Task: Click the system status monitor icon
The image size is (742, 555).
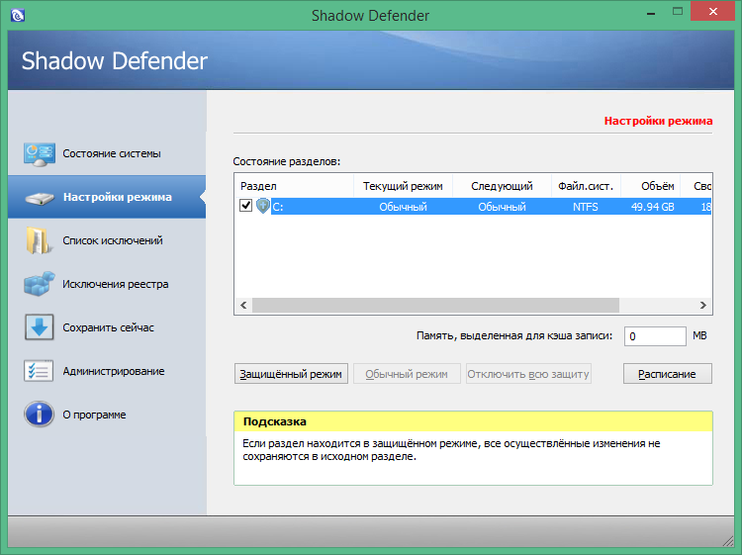Action: tap(40, 153)
